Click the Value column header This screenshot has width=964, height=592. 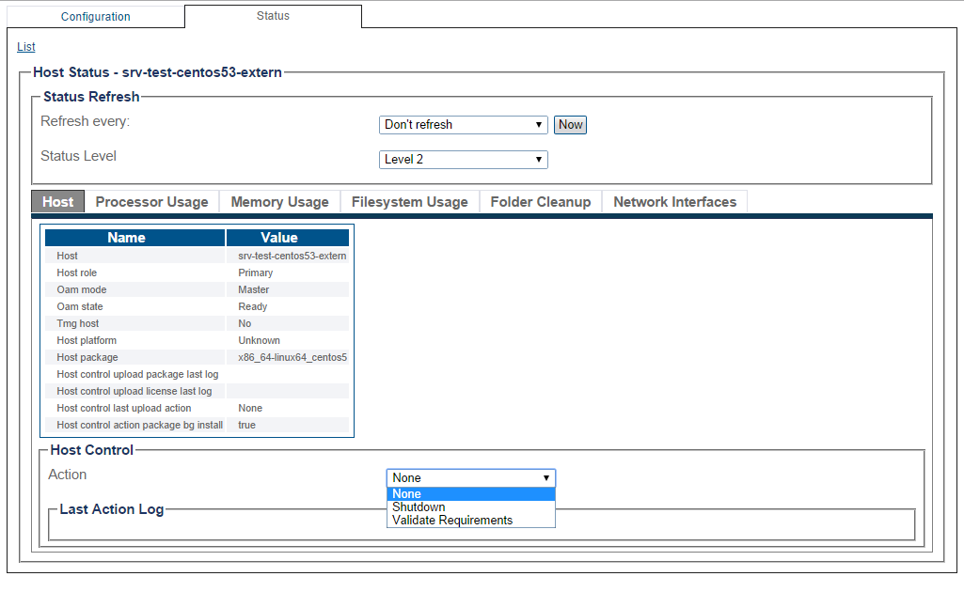tap(278, 238)
